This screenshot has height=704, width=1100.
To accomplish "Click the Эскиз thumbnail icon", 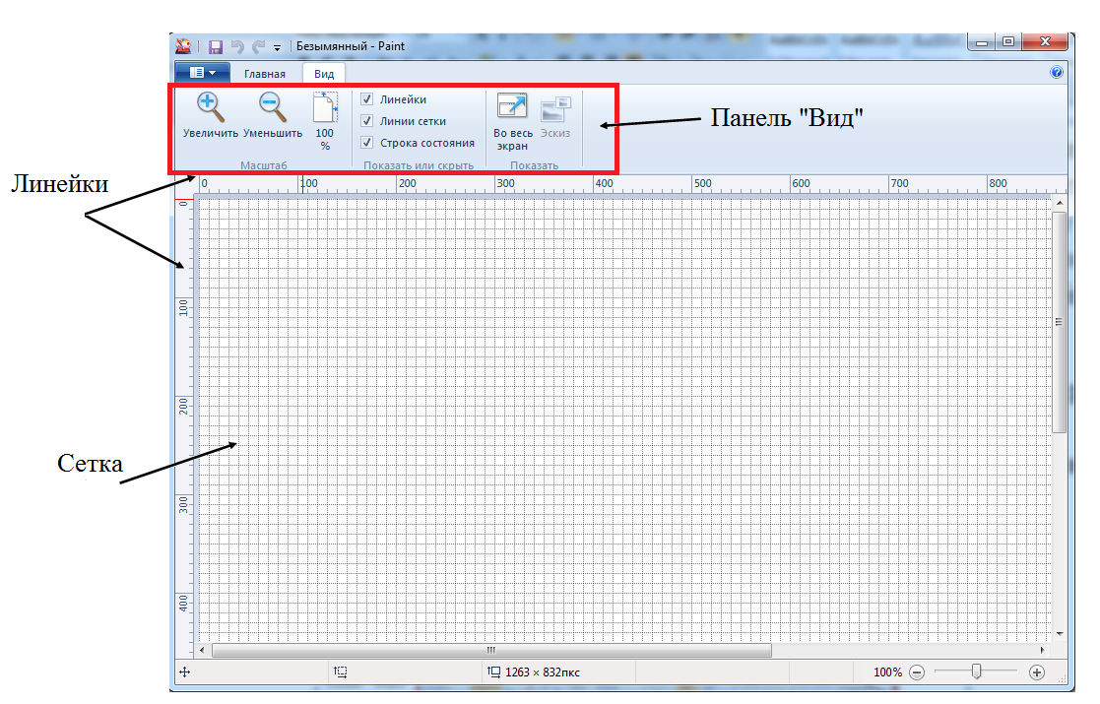I will tap(555, 108).
